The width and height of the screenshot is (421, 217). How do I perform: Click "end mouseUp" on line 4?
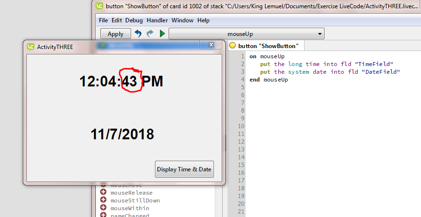[x=268, y=80]
